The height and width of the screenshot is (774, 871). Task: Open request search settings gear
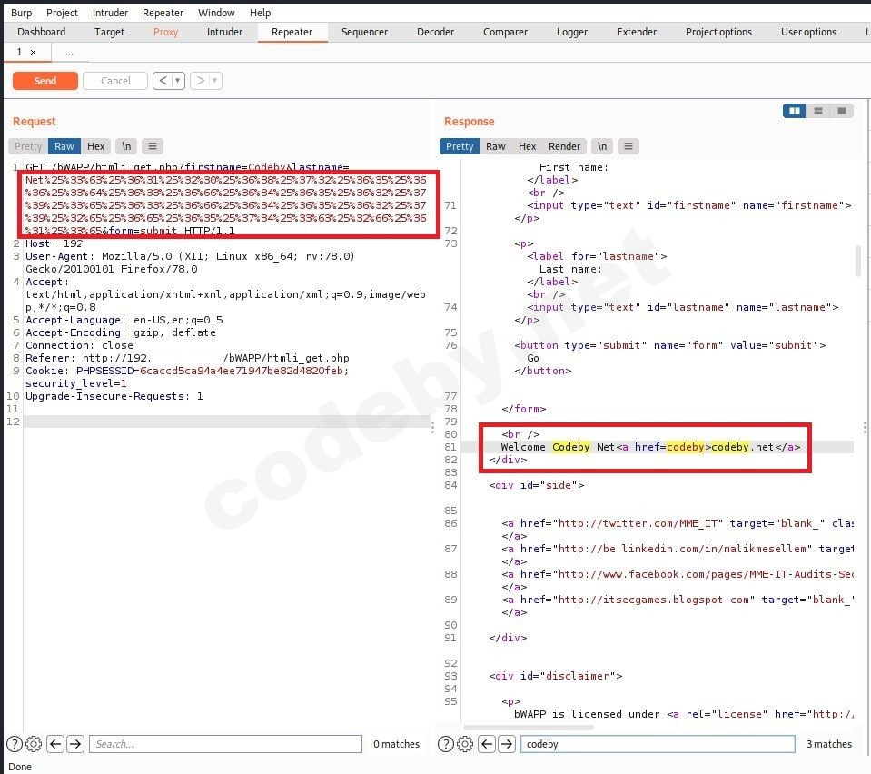[34, 744]
